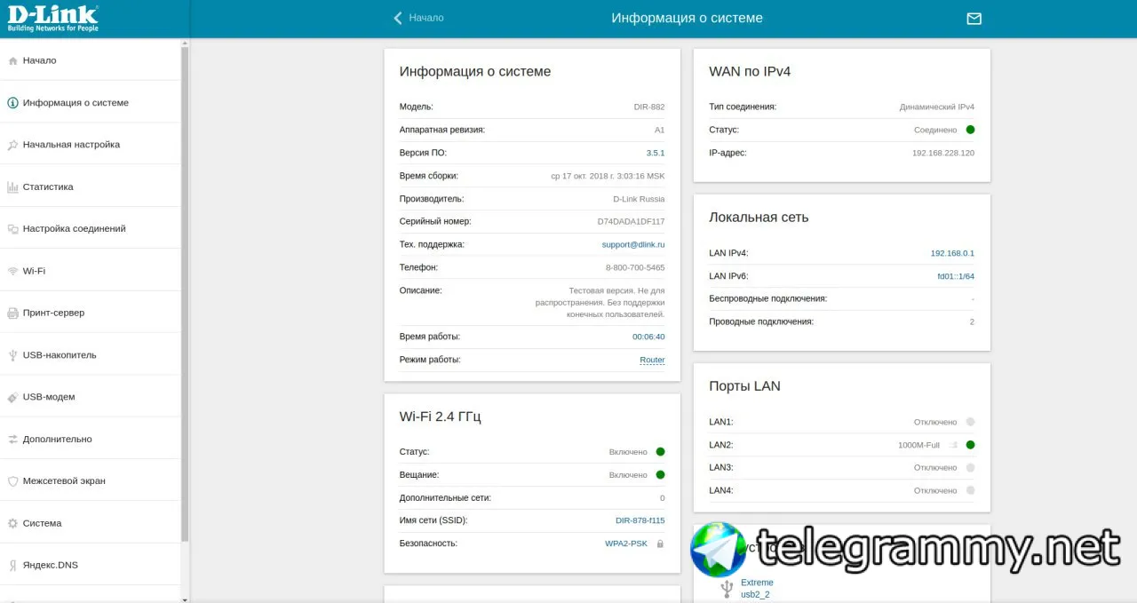
Task: Click the firmware version 3.5.1 link
Action: (x=656, y=153)
